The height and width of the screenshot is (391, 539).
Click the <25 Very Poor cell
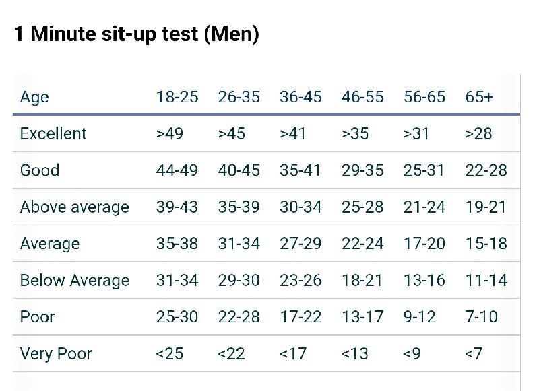tap(170, 353)
